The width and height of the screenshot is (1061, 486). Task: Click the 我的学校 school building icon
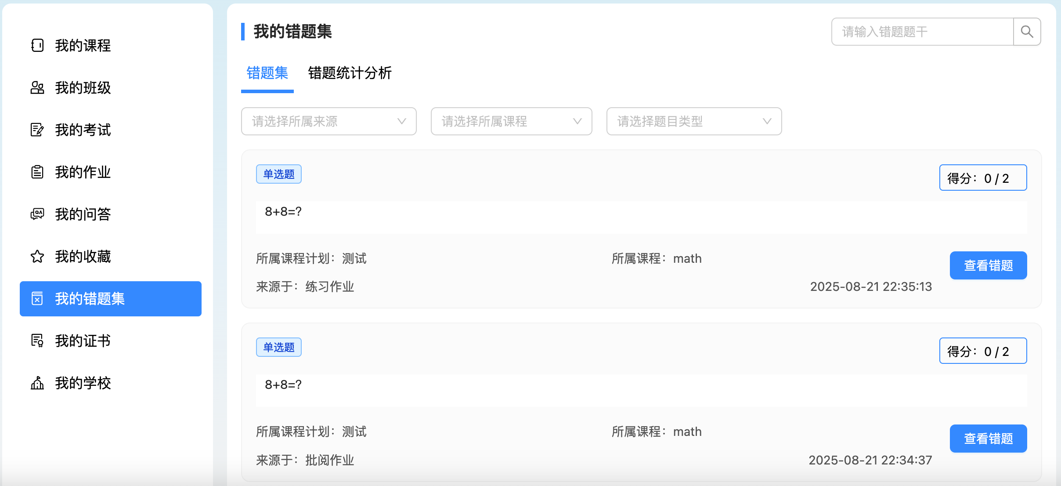37,383
